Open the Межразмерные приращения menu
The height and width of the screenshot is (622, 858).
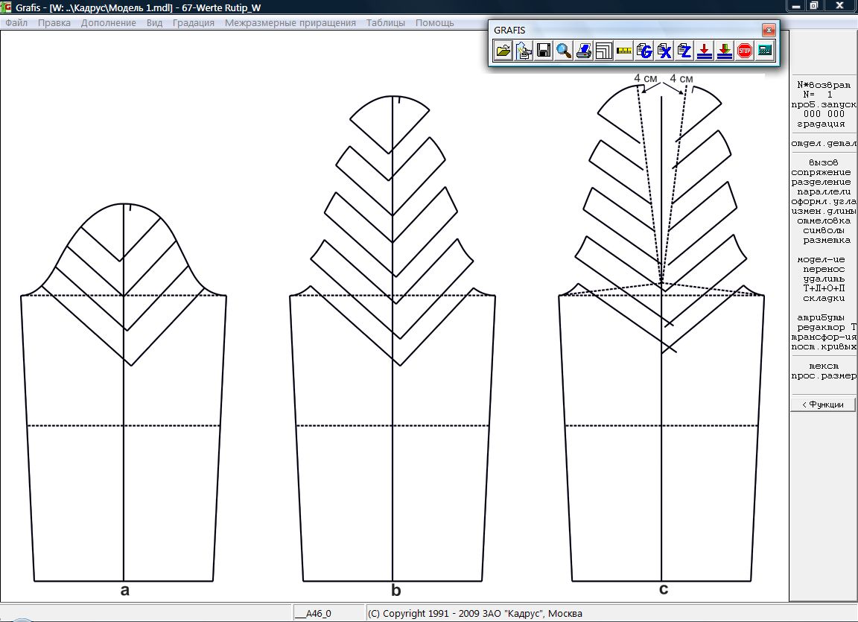tap(290, 23)
